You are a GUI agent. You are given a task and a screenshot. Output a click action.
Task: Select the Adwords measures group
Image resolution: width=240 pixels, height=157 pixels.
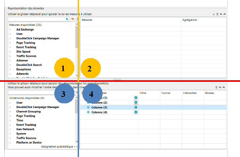22,74
